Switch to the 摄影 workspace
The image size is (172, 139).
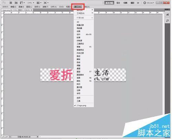click(132, 3)
